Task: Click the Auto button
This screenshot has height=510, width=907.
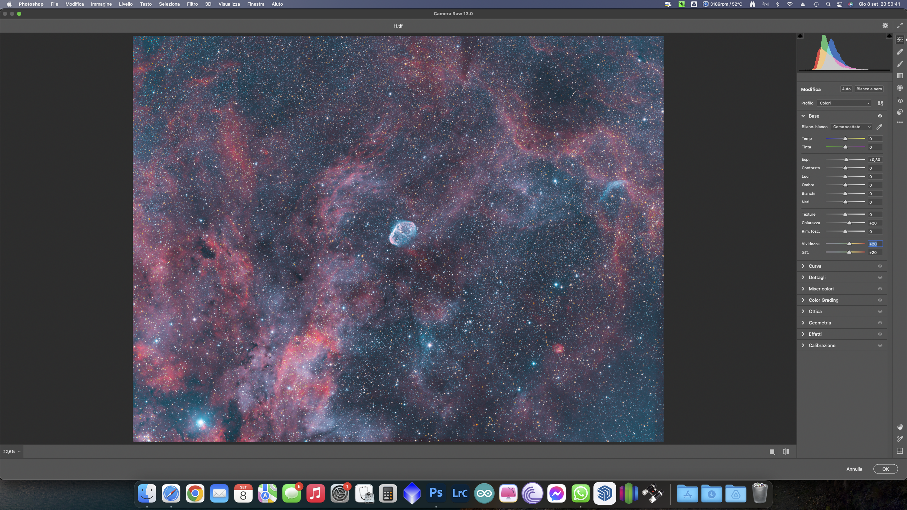Action: (x=846, y=89)
